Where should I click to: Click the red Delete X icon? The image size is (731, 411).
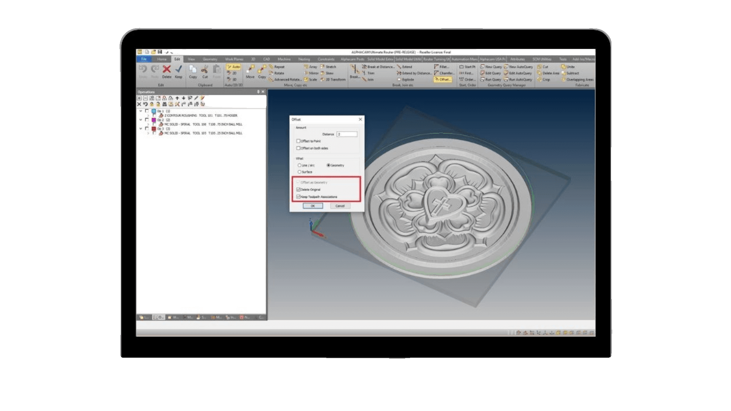[x=166, y=69]
